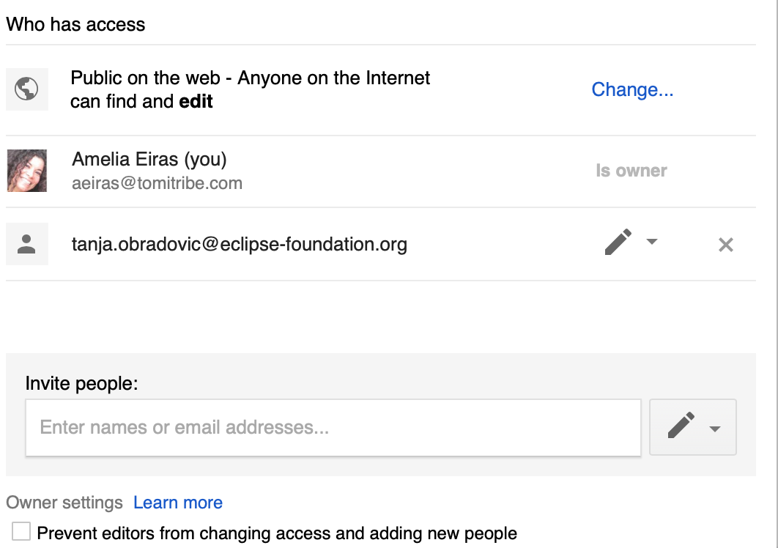
Task: Focus the Enter names or email addresses field
Action: (x=333, y=427)
